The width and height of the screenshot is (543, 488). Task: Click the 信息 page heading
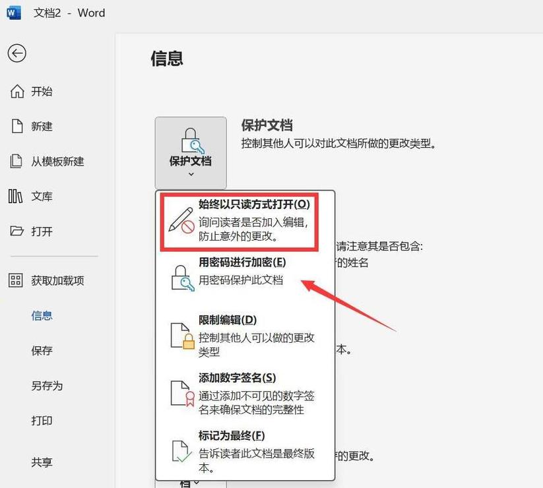click(x=166, y=58)
